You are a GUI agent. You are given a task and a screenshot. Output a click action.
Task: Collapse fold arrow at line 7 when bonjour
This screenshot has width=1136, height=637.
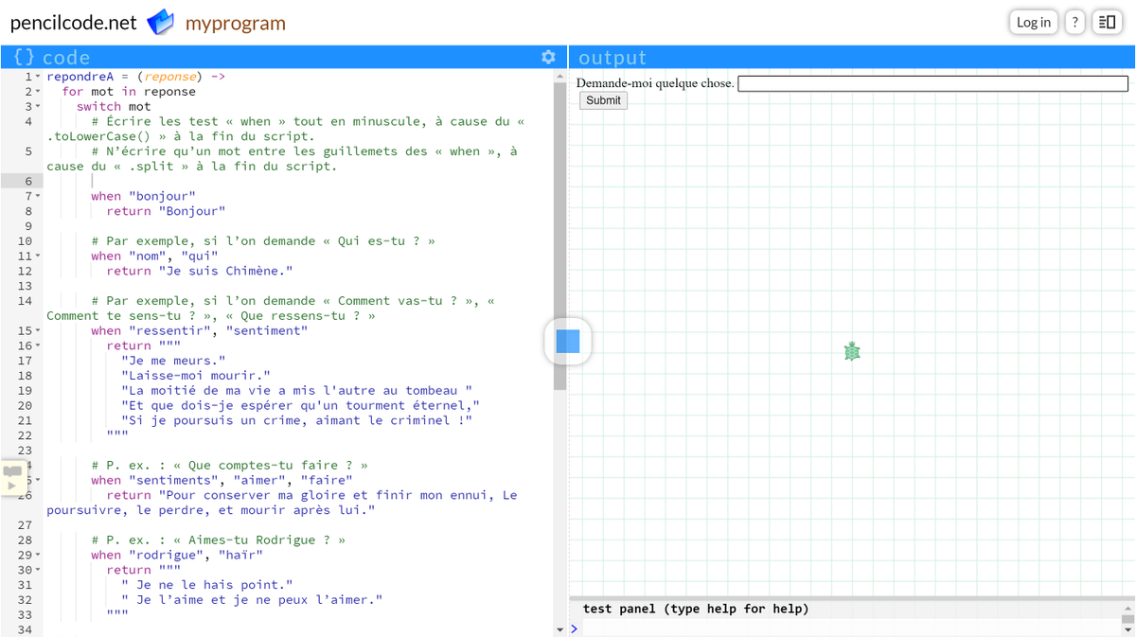tap(38, 196)
